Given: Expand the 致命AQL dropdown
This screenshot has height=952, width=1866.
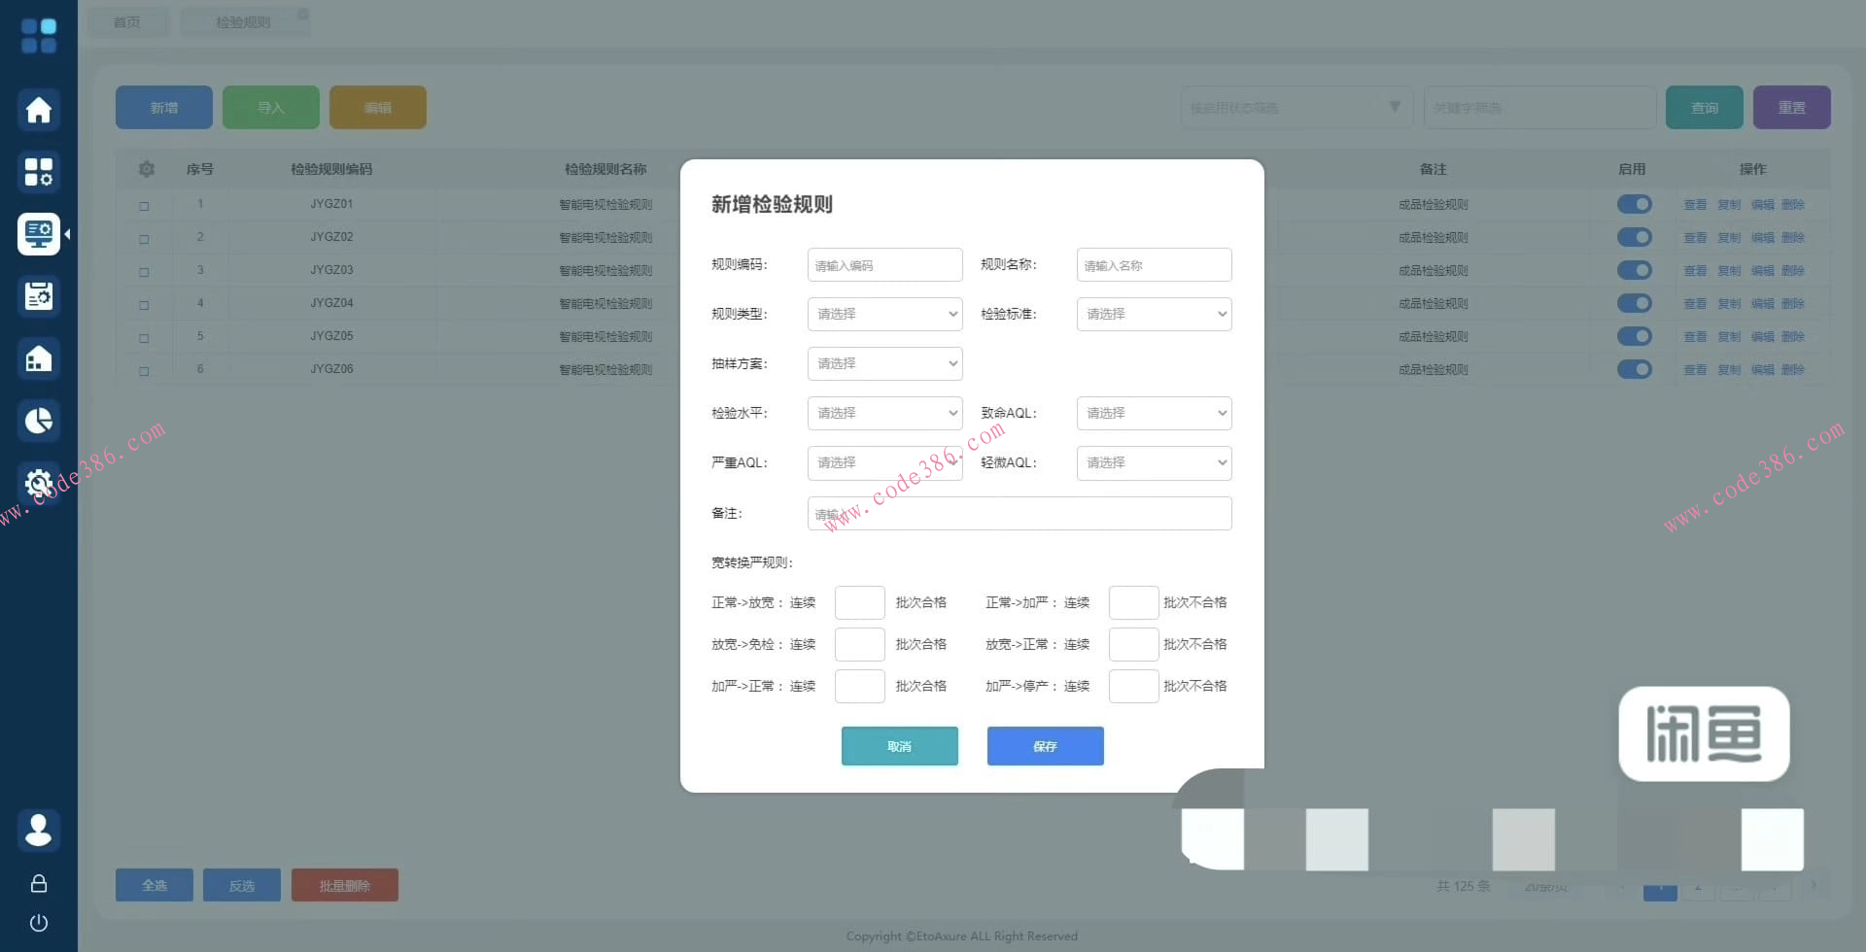Looking at the screenshot, I should 1154,413.
